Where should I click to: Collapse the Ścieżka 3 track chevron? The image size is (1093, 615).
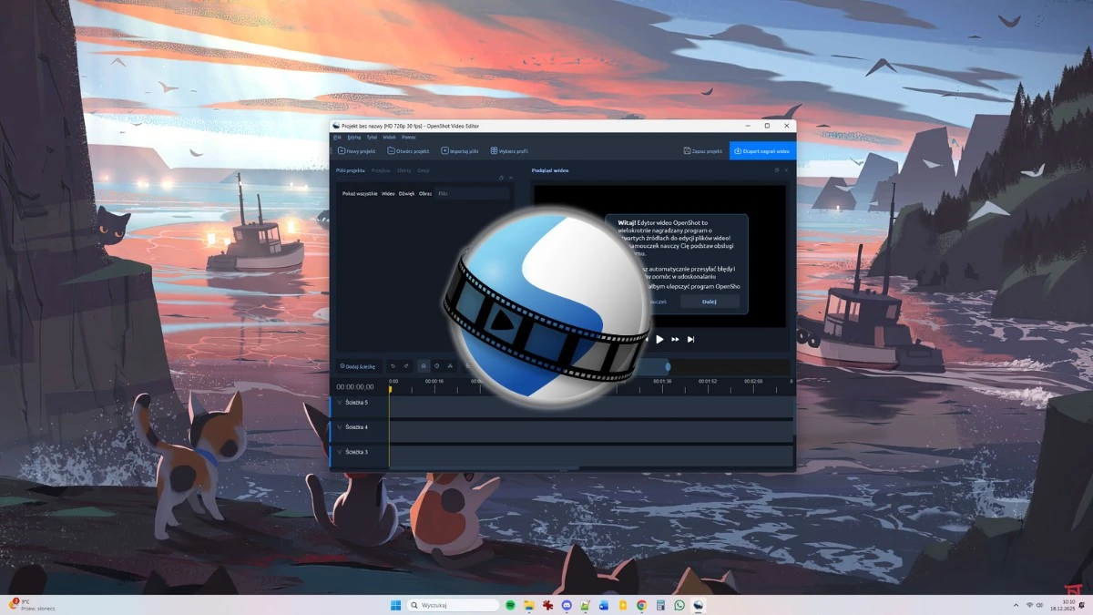pos(340,452)
